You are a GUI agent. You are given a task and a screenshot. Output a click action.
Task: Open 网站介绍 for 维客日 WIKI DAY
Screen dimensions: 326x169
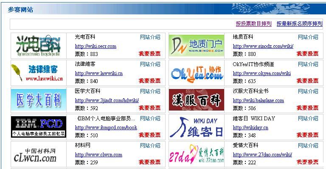[x=308, y=119]
